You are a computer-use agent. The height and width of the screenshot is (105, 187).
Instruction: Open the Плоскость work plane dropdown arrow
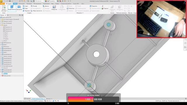120,10
